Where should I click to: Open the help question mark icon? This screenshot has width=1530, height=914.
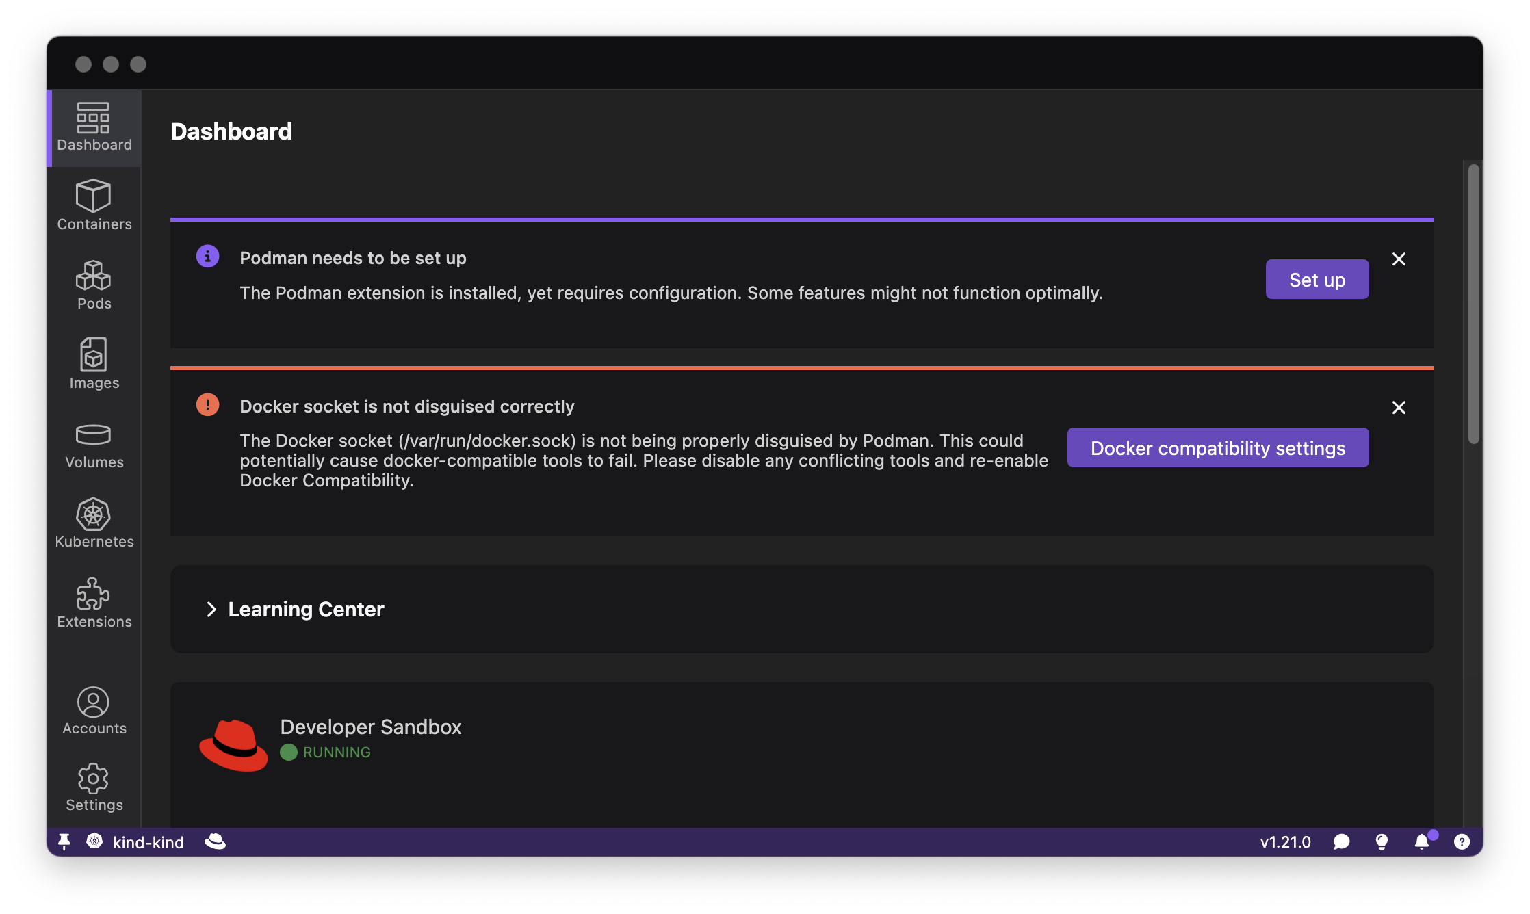(x=1463, y=841)
